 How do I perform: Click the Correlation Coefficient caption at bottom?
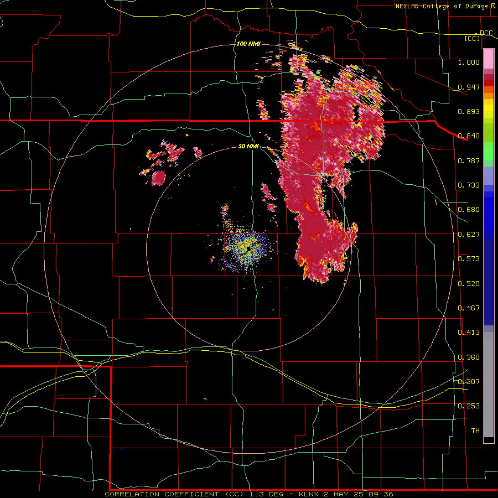(x=248, y=494)
